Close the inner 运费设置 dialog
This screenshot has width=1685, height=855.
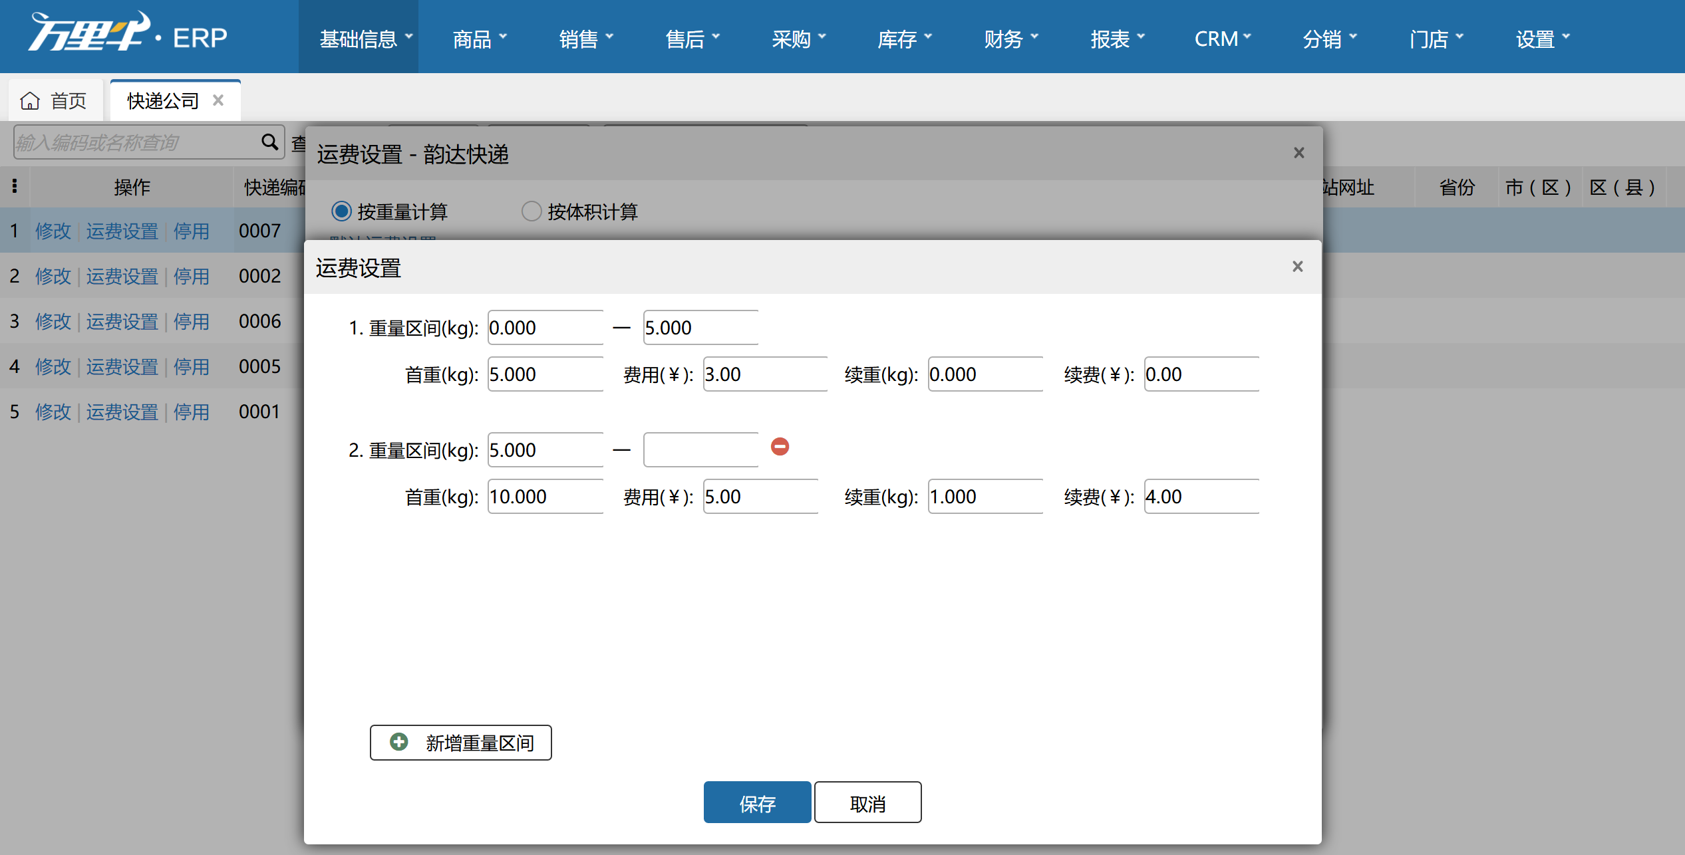(x=1297, y=267)
